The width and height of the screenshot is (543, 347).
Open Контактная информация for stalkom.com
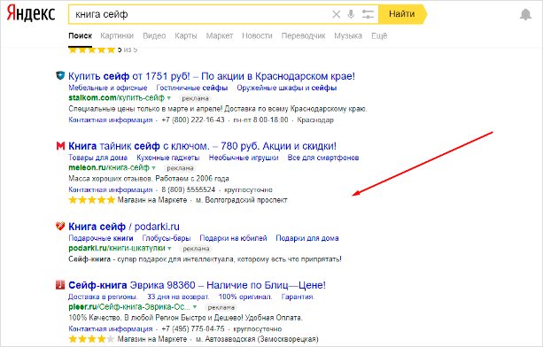[x=111, y=120]
